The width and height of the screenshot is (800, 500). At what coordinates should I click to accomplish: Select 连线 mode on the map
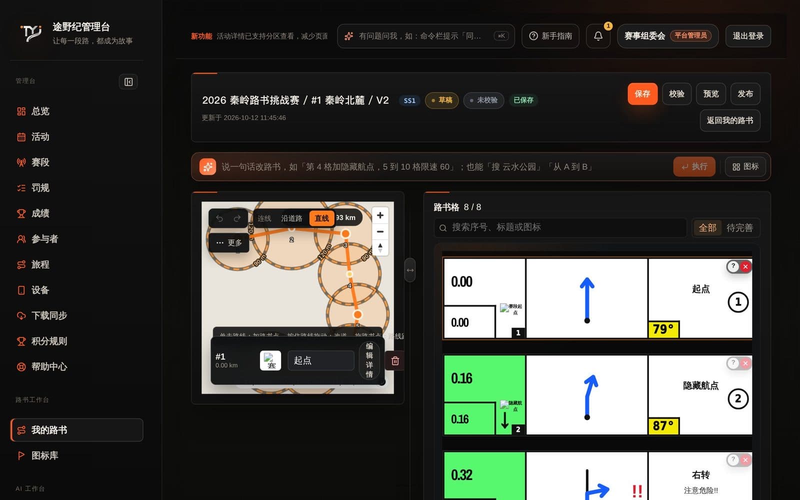pos(264,218)
